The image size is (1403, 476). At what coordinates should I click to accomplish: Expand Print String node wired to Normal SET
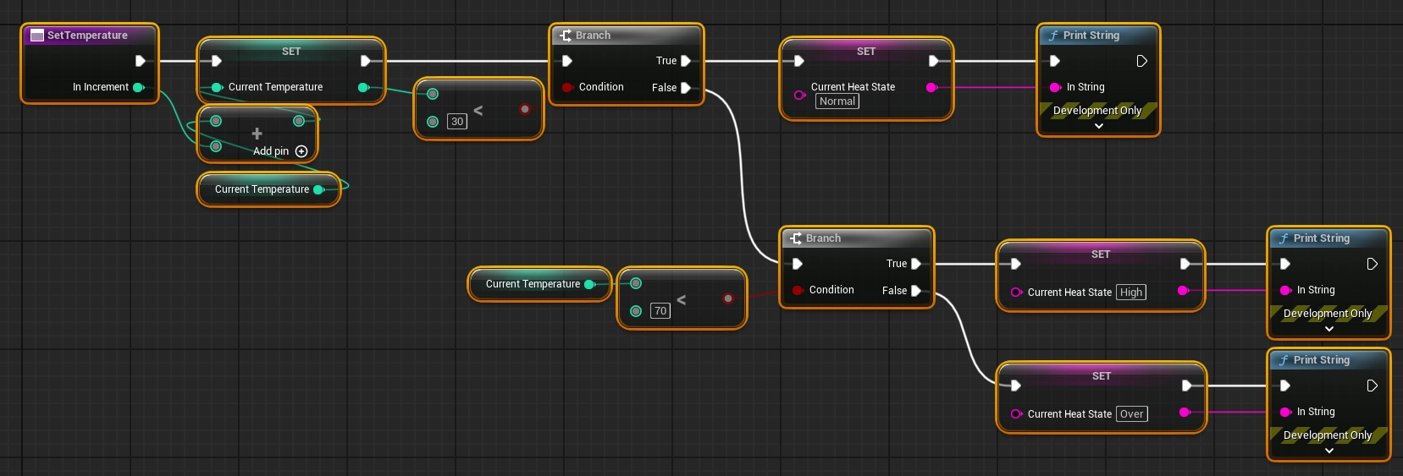pyautogui.click(x=1099, y=126)
